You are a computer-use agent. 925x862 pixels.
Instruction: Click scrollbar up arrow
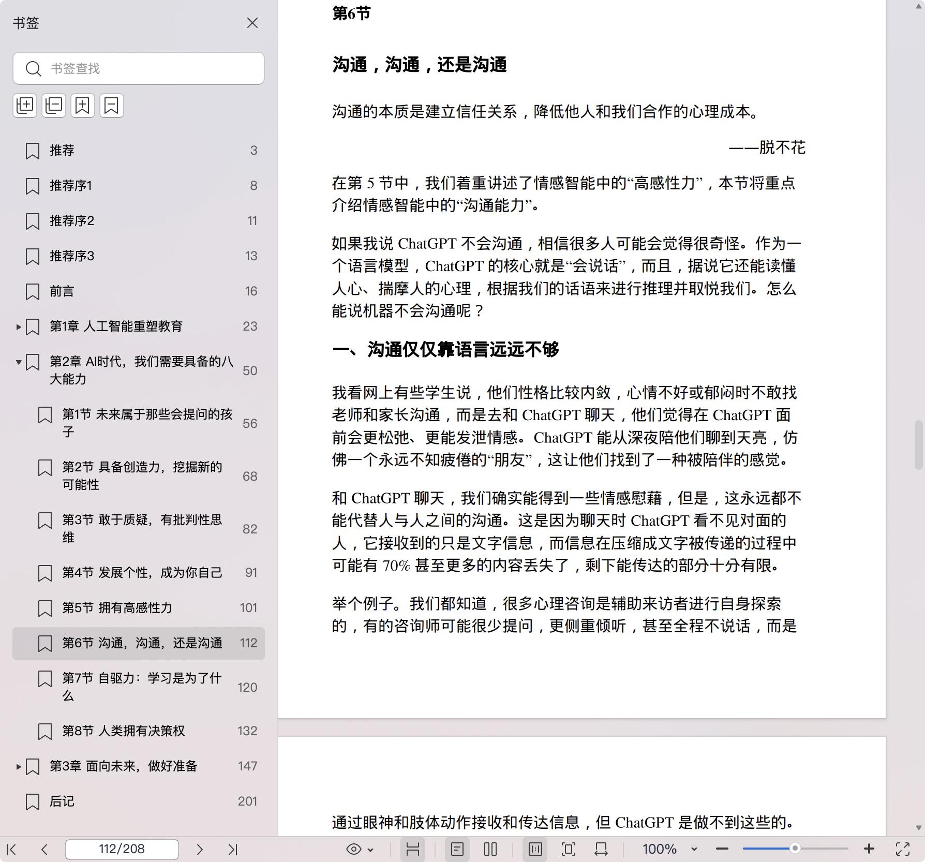point(919,7)
